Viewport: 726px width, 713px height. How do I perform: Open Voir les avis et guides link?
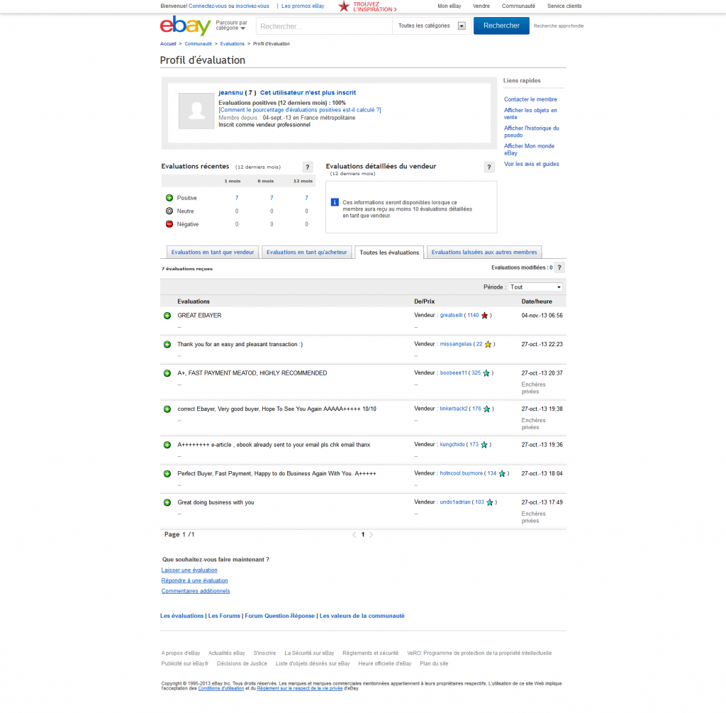(x=531, y=164)
